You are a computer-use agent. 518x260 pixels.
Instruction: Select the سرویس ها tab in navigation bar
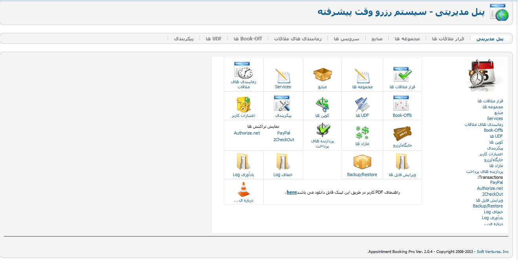tap(346, 39)
